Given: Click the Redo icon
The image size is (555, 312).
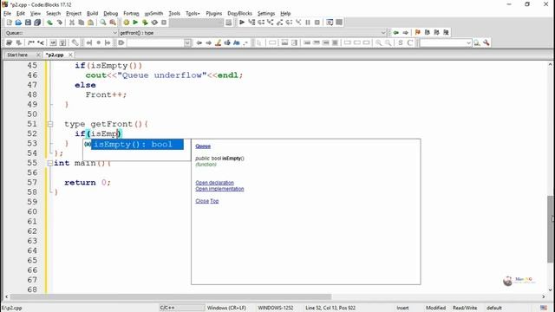Looking at the screenshot, I should 60,23.
